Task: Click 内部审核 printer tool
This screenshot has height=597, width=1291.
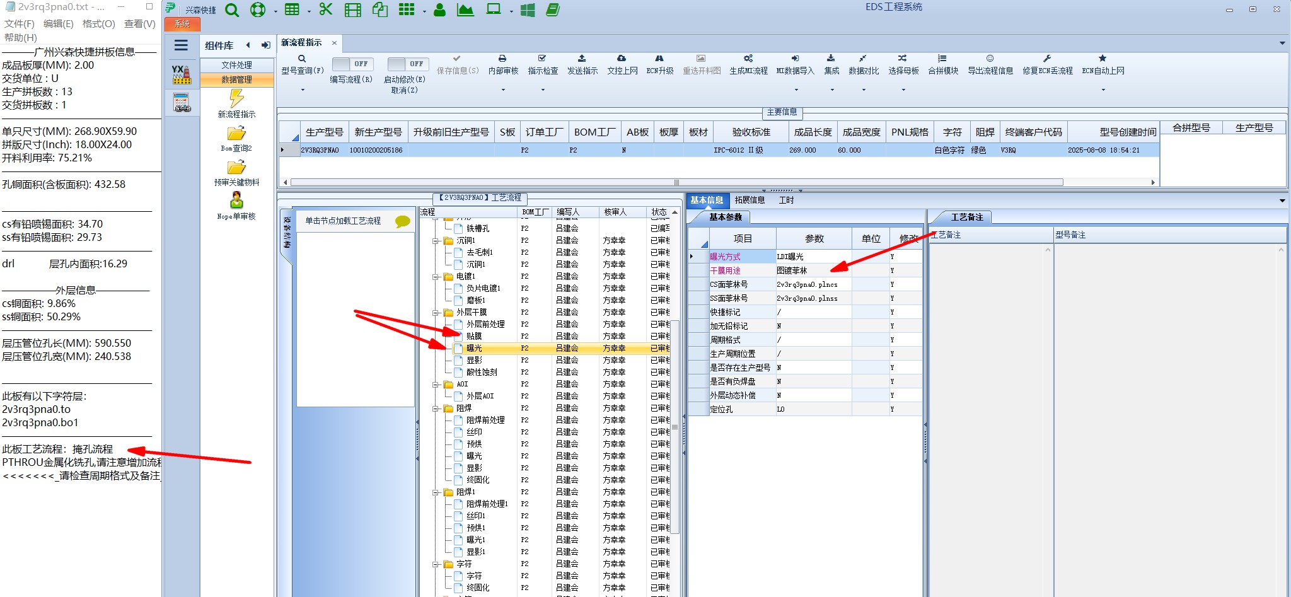Action: (503, 65)
